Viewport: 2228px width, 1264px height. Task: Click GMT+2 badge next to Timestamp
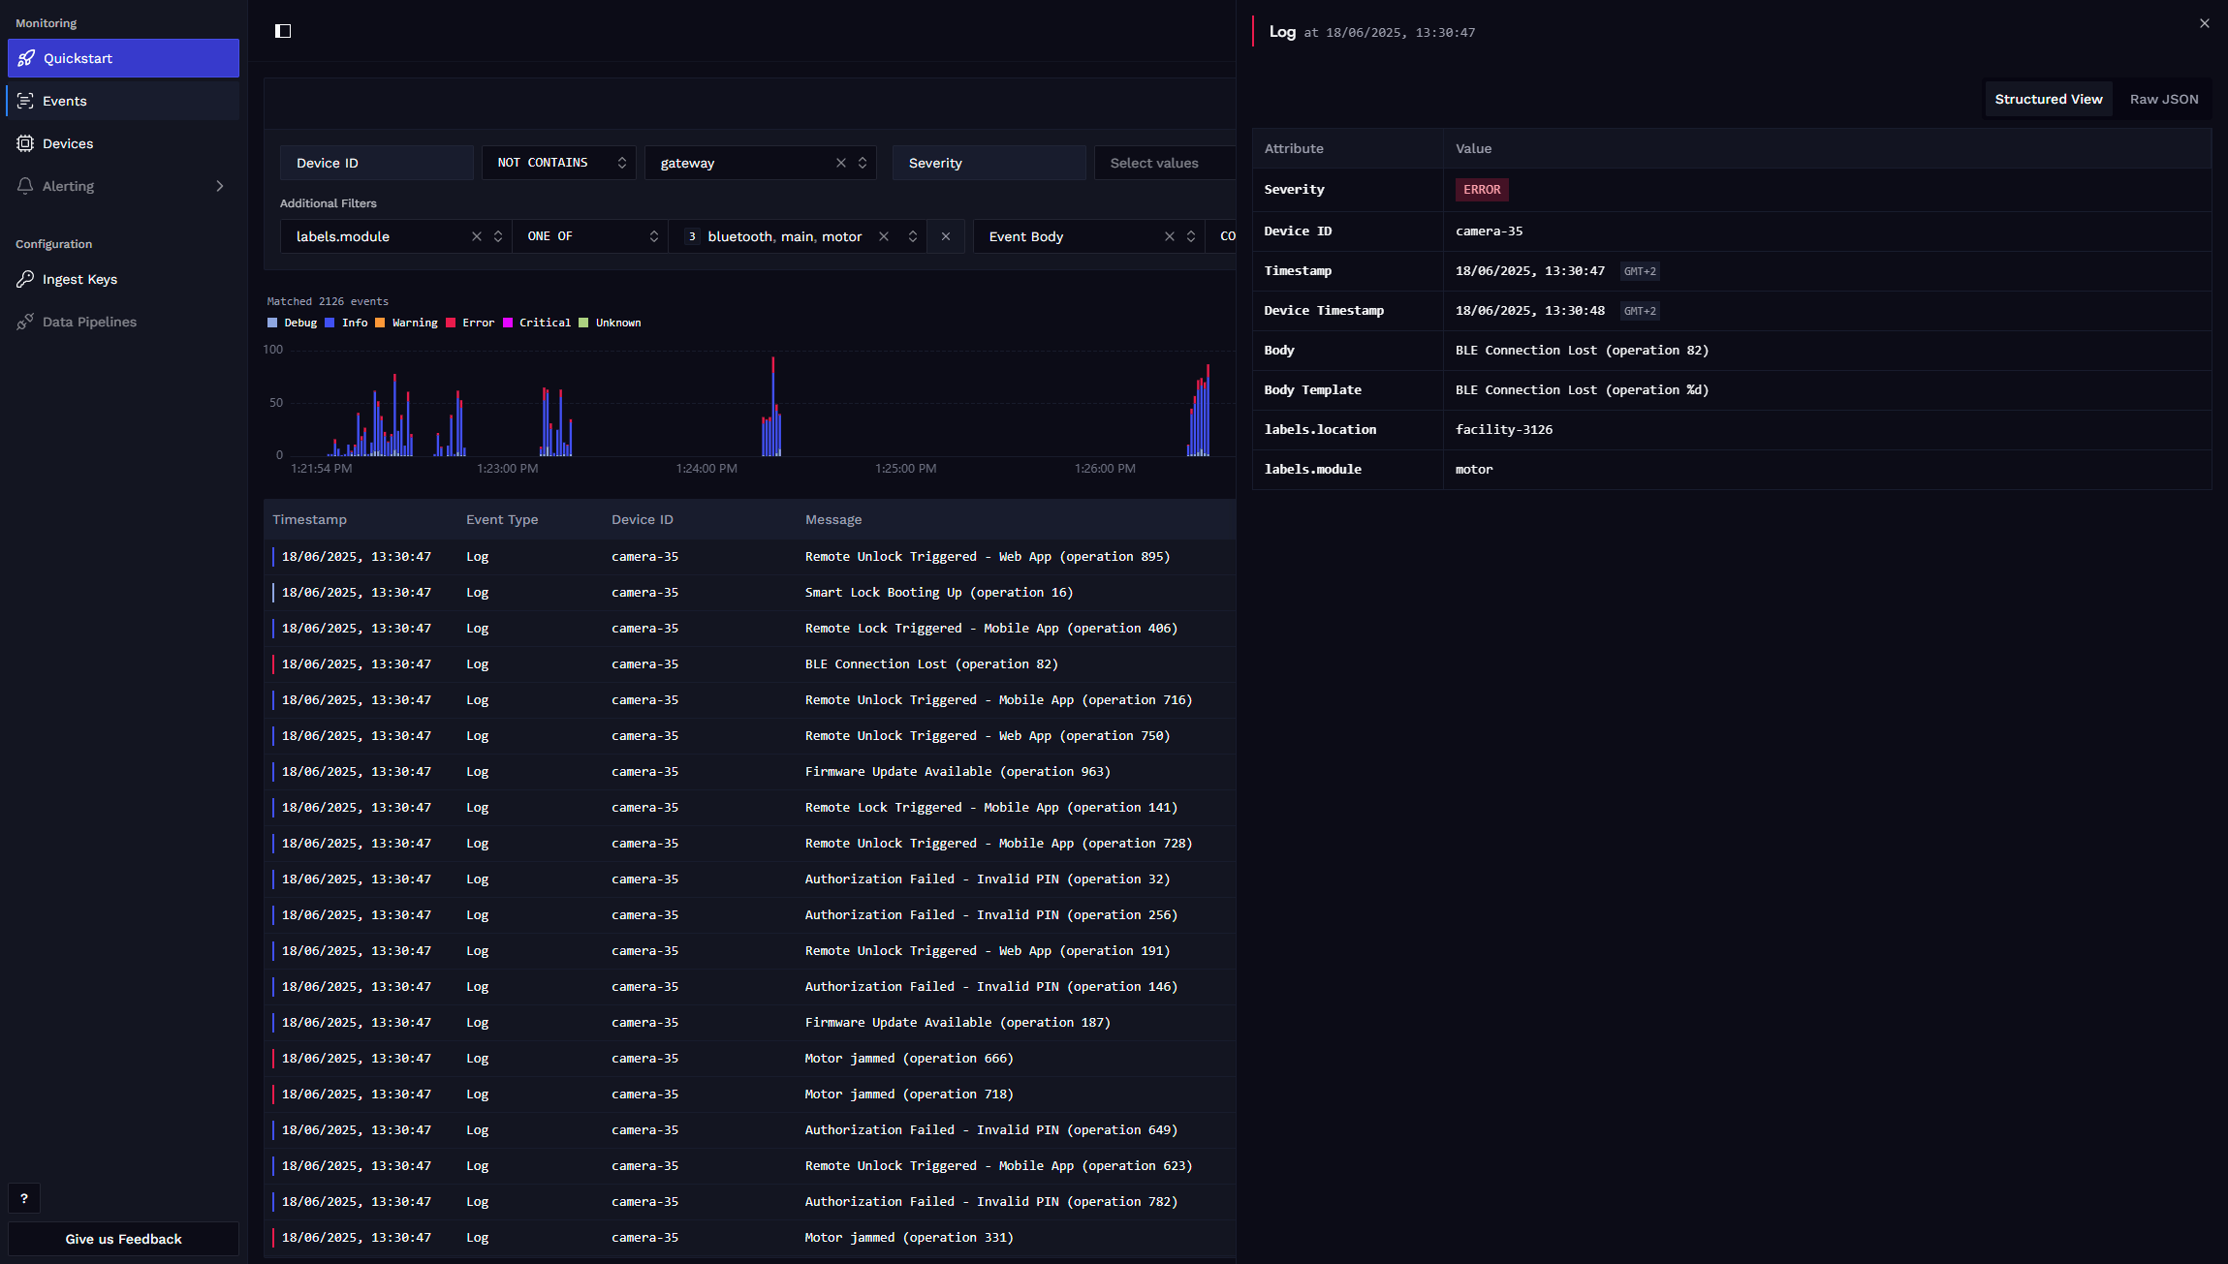[x=1640, y=271]
